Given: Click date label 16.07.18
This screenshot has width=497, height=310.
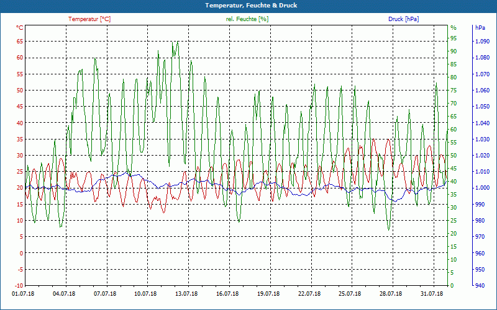Looking at the screenshot, I should point(227,294).
